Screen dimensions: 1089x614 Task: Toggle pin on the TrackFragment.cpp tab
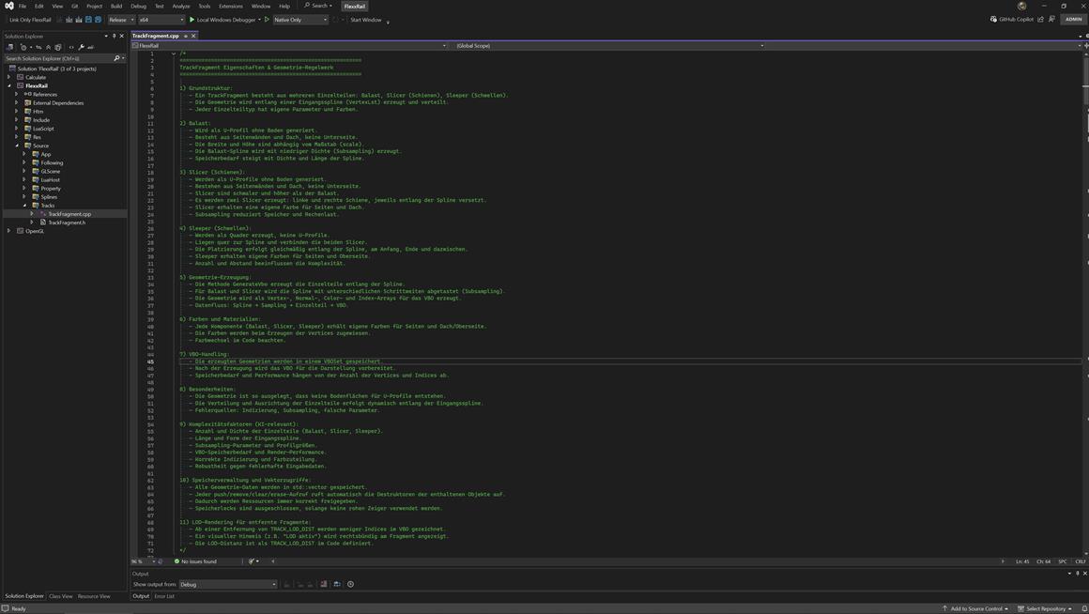pos(186,36)
